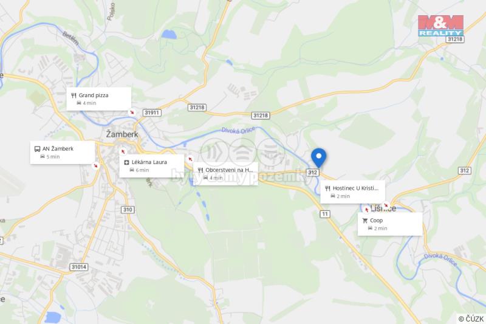Click the ČÚZK copyright attribution
The width and height of the screenshot is (486, 324).
pyautogui.click(x=471, y=319)
